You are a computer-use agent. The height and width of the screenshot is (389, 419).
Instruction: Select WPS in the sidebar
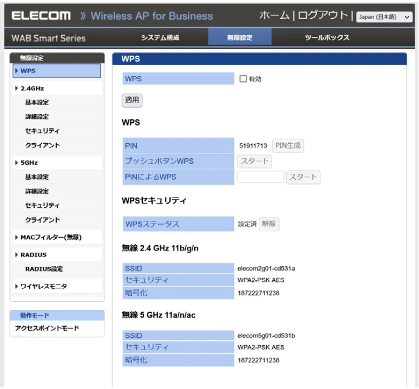57,71
